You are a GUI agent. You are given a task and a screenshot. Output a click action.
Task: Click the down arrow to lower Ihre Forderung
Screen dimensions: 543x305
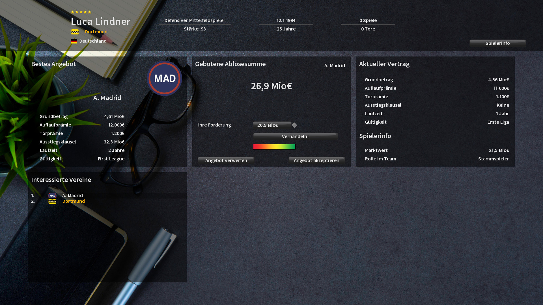[x=294, y=127]
